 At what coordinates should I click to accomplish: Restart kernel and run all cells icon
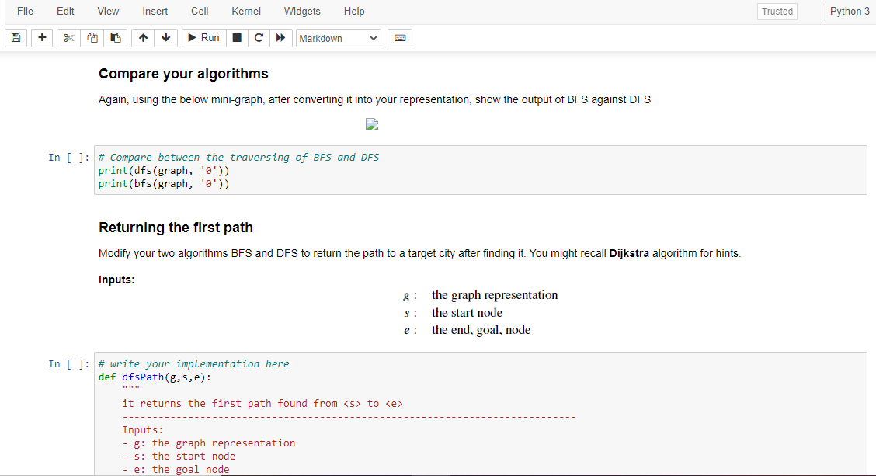tap(280, 37)
